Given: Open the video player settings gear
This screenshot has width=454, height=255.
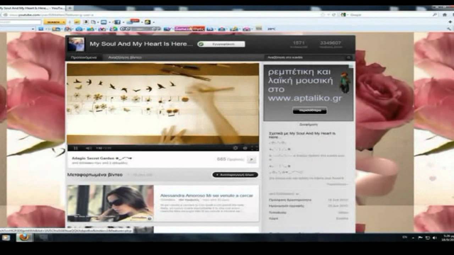Looking at the screenshot, I should [235, 148].
